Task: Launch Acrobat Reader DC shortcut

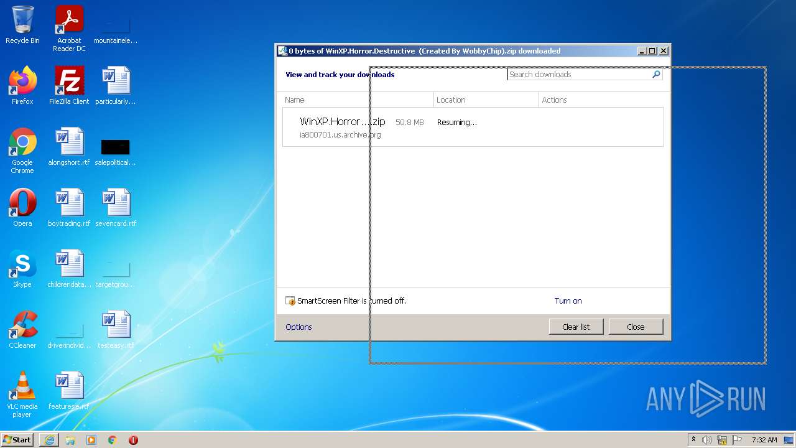Action: (69, 29)
